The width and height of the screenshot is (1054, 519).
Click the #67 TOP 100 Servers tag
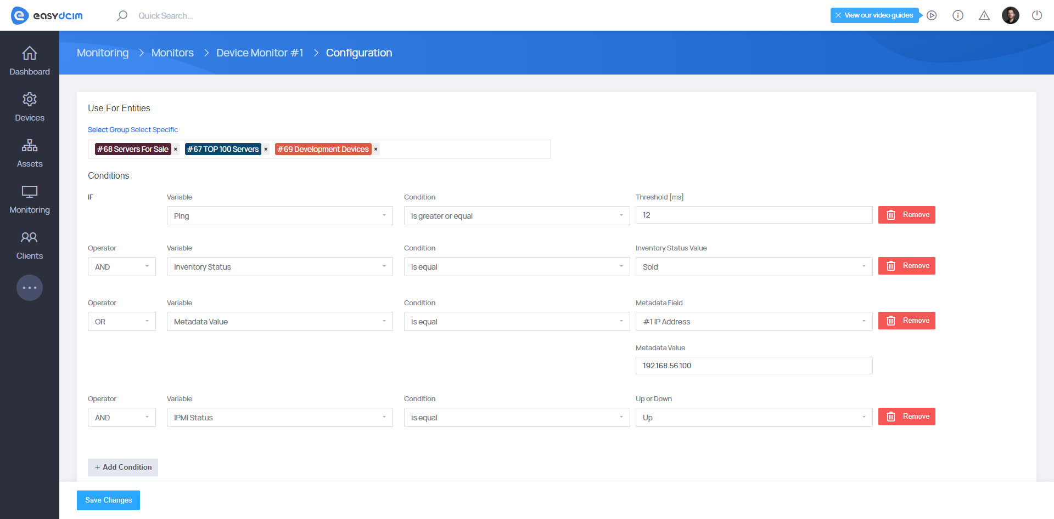pos(223,149)
